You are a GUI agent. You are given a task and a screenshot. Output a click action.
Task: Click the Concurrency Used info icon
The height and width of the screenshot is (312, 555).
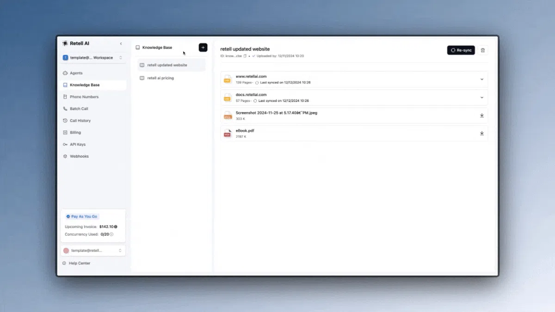pyautogui.click(x=111, y=234)
